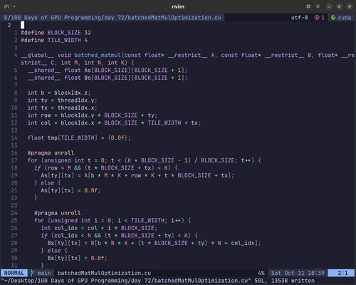Image resolution: width=356 pixels, height=285 pixels.
Task: Click the 'main' branch name
Action: pos(44,273)
